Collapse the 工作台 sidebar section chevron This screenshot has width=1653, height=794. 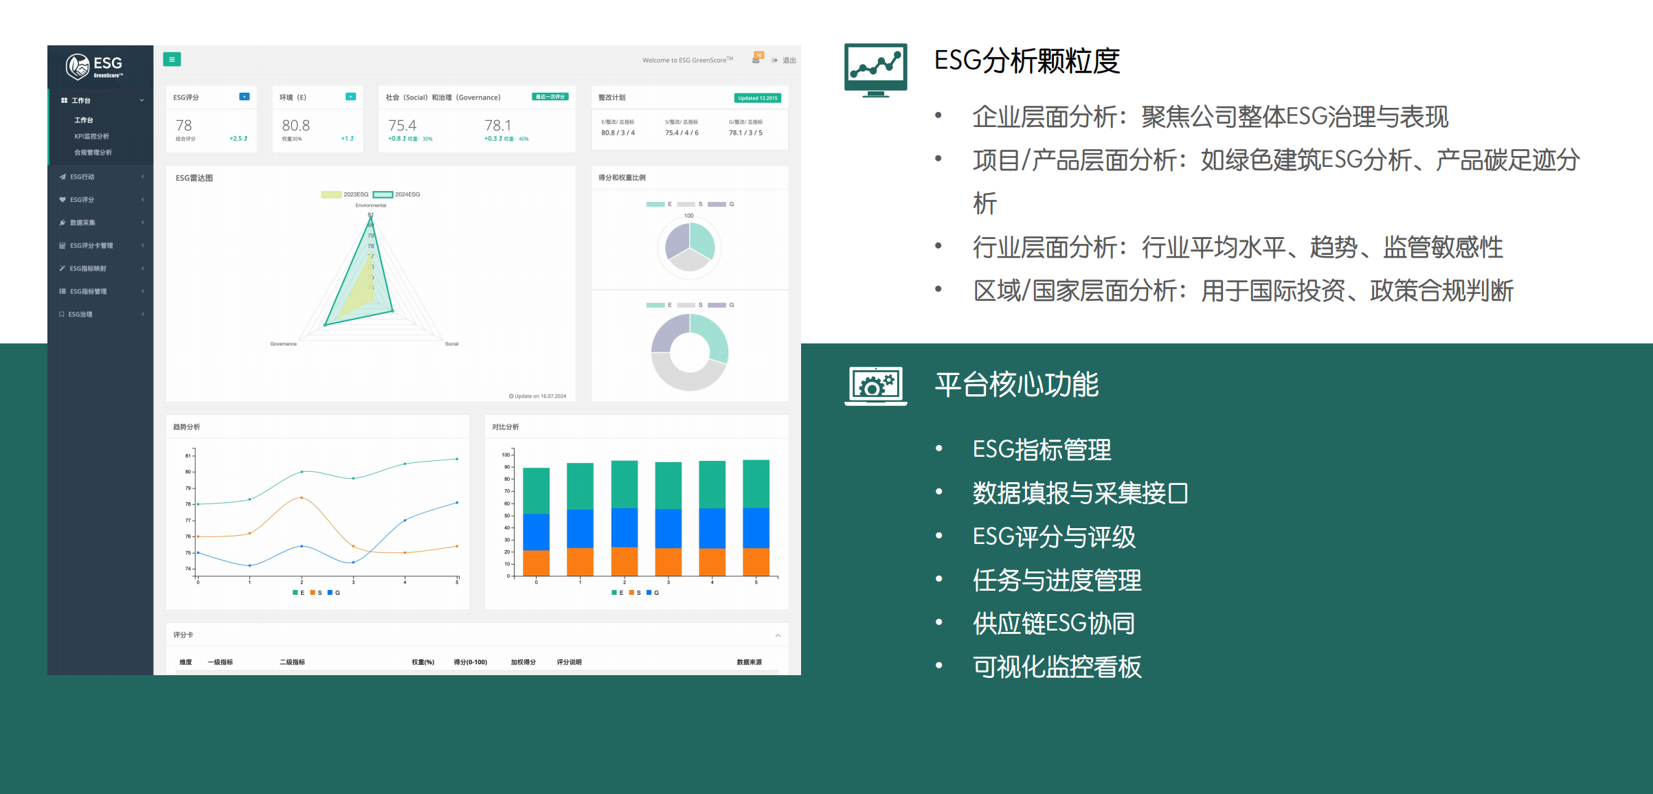(142, 100)
